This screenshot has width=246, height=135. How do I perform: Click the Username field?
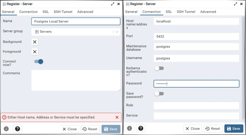pos(197,58)
